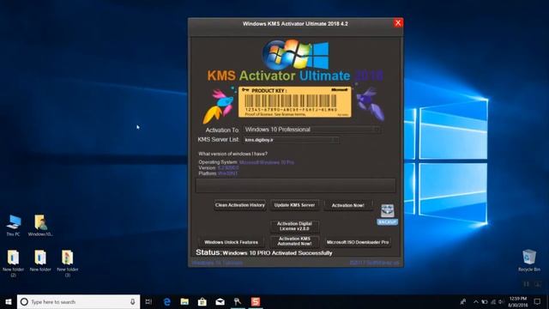Open File Explorer from the taskbar
The height and width of the screenshot is (309, 549).
184,301
